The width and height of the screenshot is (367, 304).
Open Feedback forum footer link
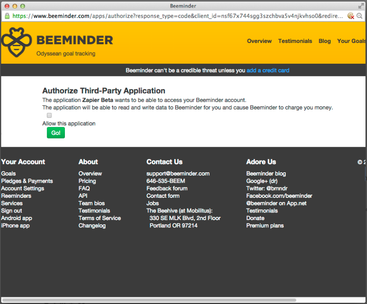[167, 188]
